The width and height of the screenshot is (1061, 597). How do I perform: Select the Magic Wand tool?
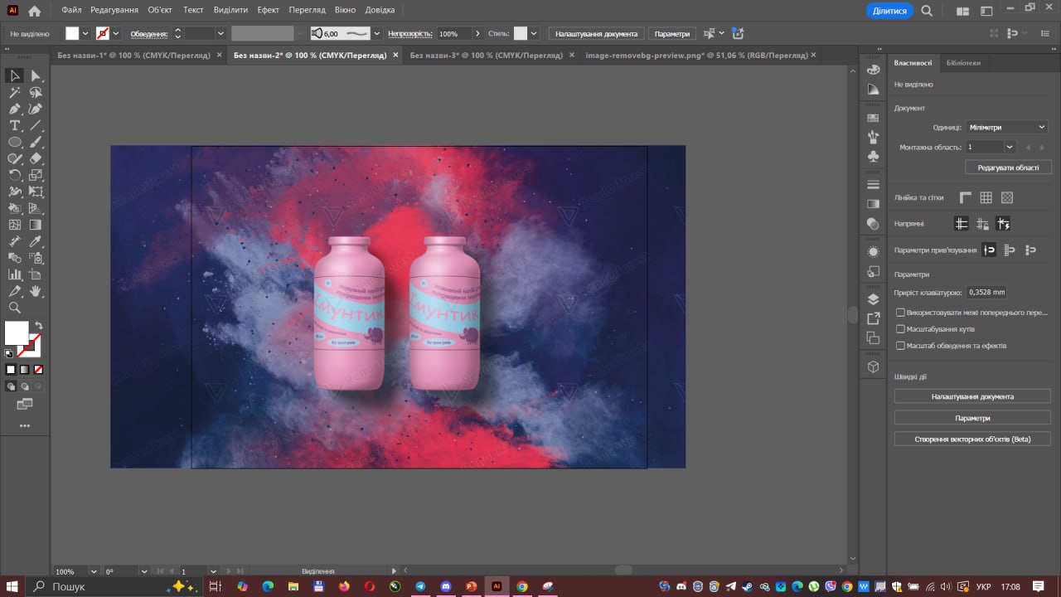(x=15, y=93)
